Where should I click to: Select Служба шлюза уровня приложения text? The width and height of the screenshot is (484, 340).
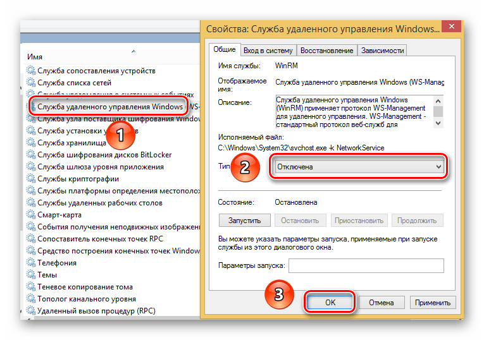pyautogui.click(x=101, y=167)
